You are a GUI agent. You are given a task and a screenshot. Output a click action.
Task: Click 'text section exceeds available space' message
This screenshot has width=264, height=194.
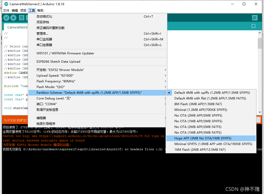(44, 140)
